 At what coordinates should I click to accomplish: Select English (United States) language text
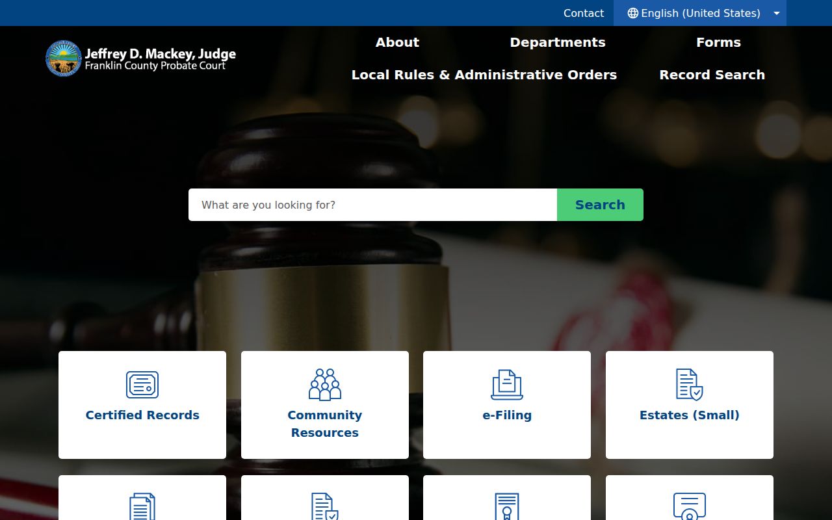pyautogui.click(x=701, y=13)
